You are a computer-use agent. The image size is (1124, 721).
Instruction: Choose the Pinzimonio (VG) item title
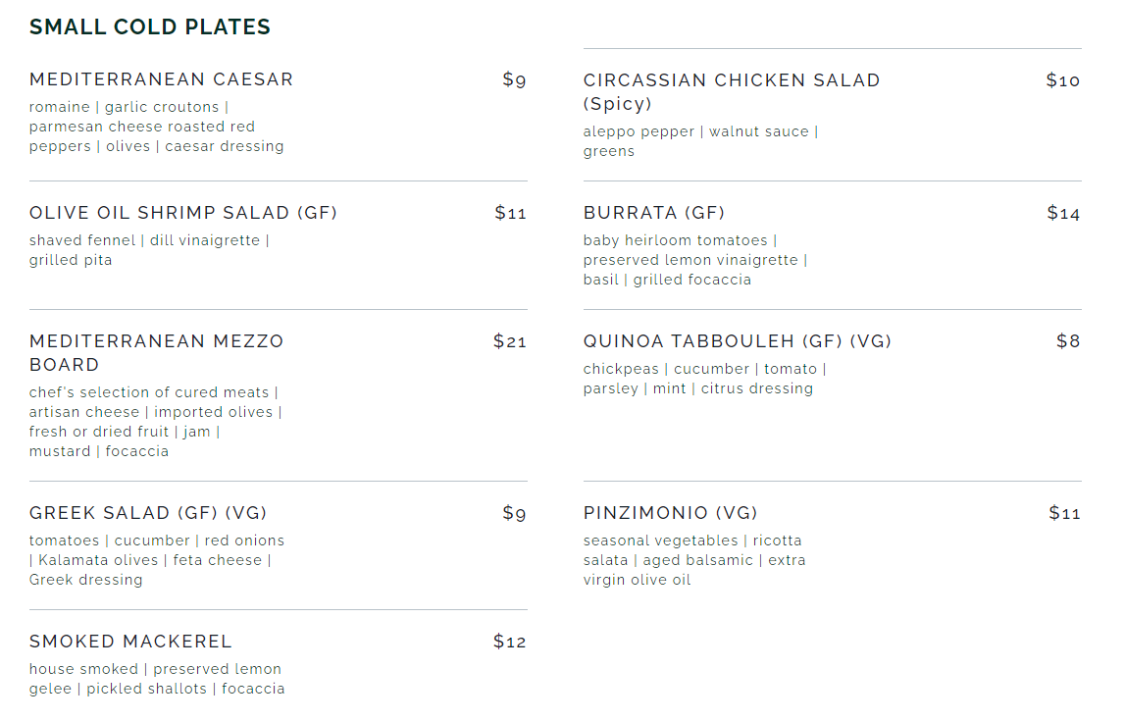(670, 513)
